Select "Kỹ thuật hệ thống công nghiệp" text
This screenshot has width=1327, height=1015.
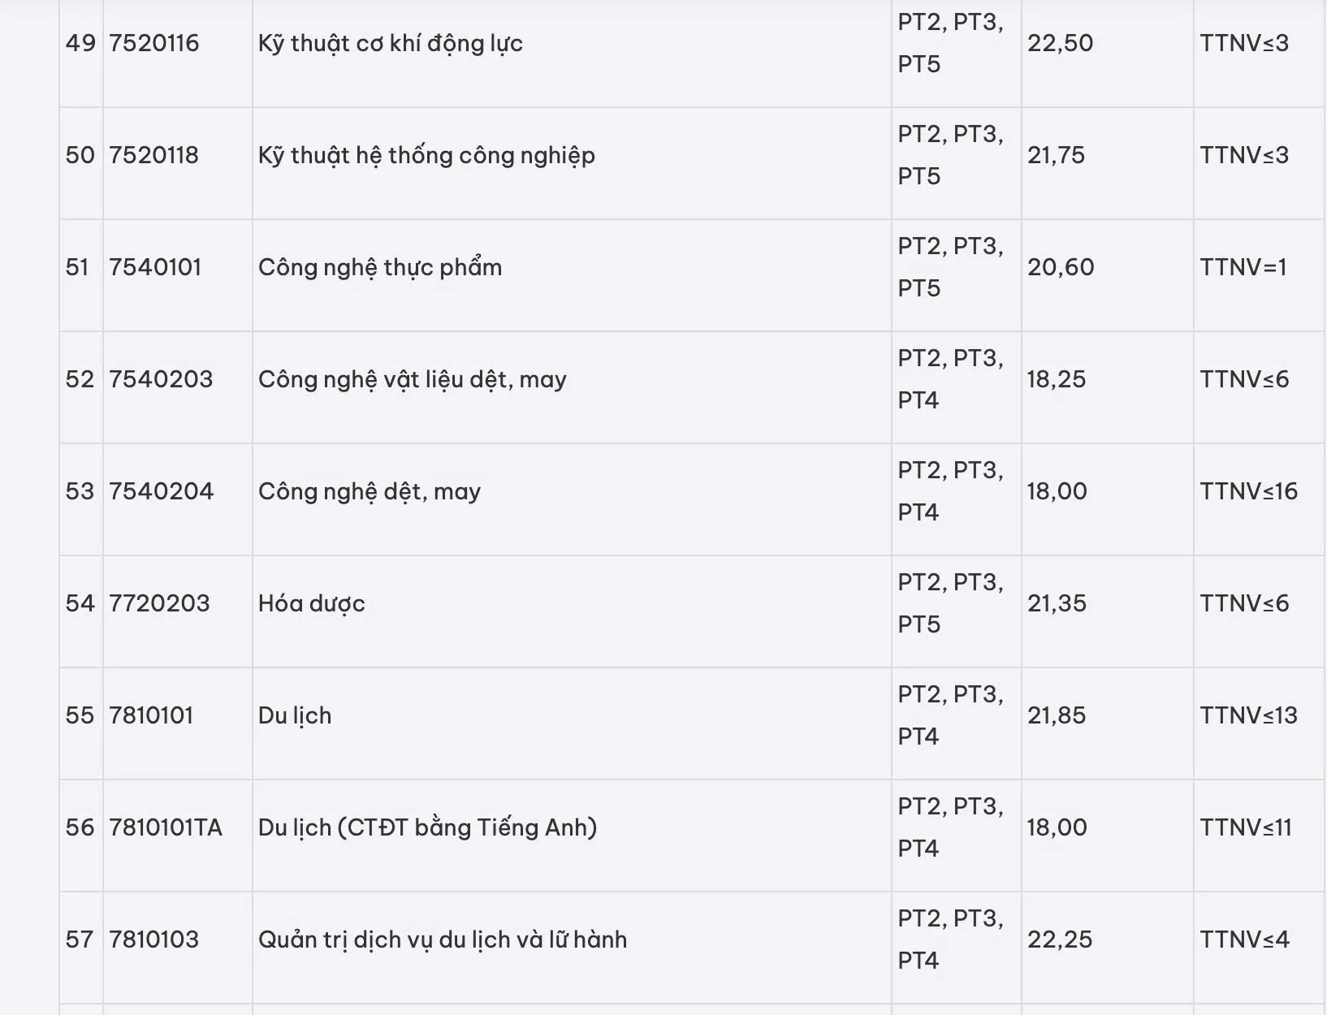point(426,155)
